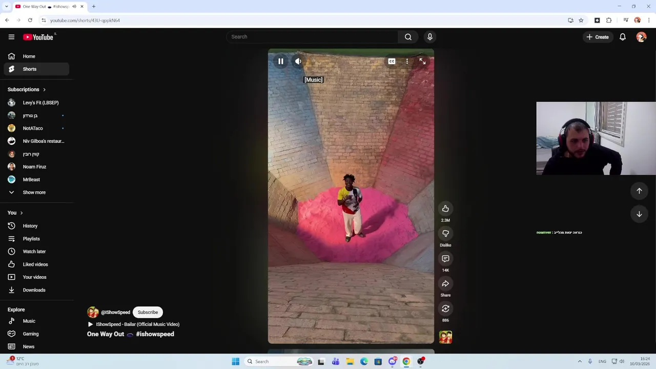Viewport: 656px width, 369px height.
Task: Bookmark this page with star icon
Action: (x=581, y=20)
